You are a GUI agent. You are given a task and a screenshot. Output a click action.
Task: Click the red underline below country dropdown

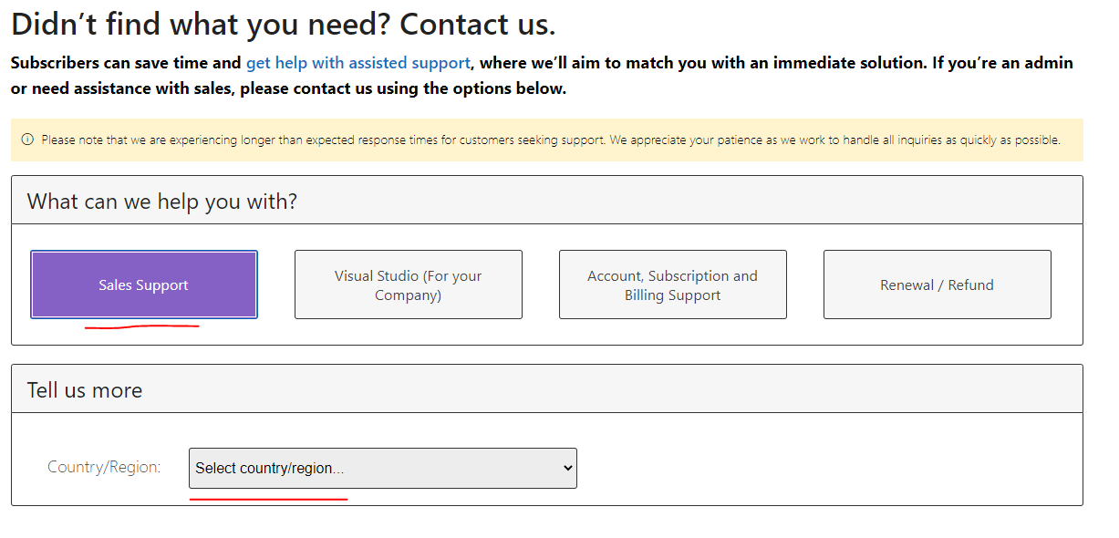point(268,500)
